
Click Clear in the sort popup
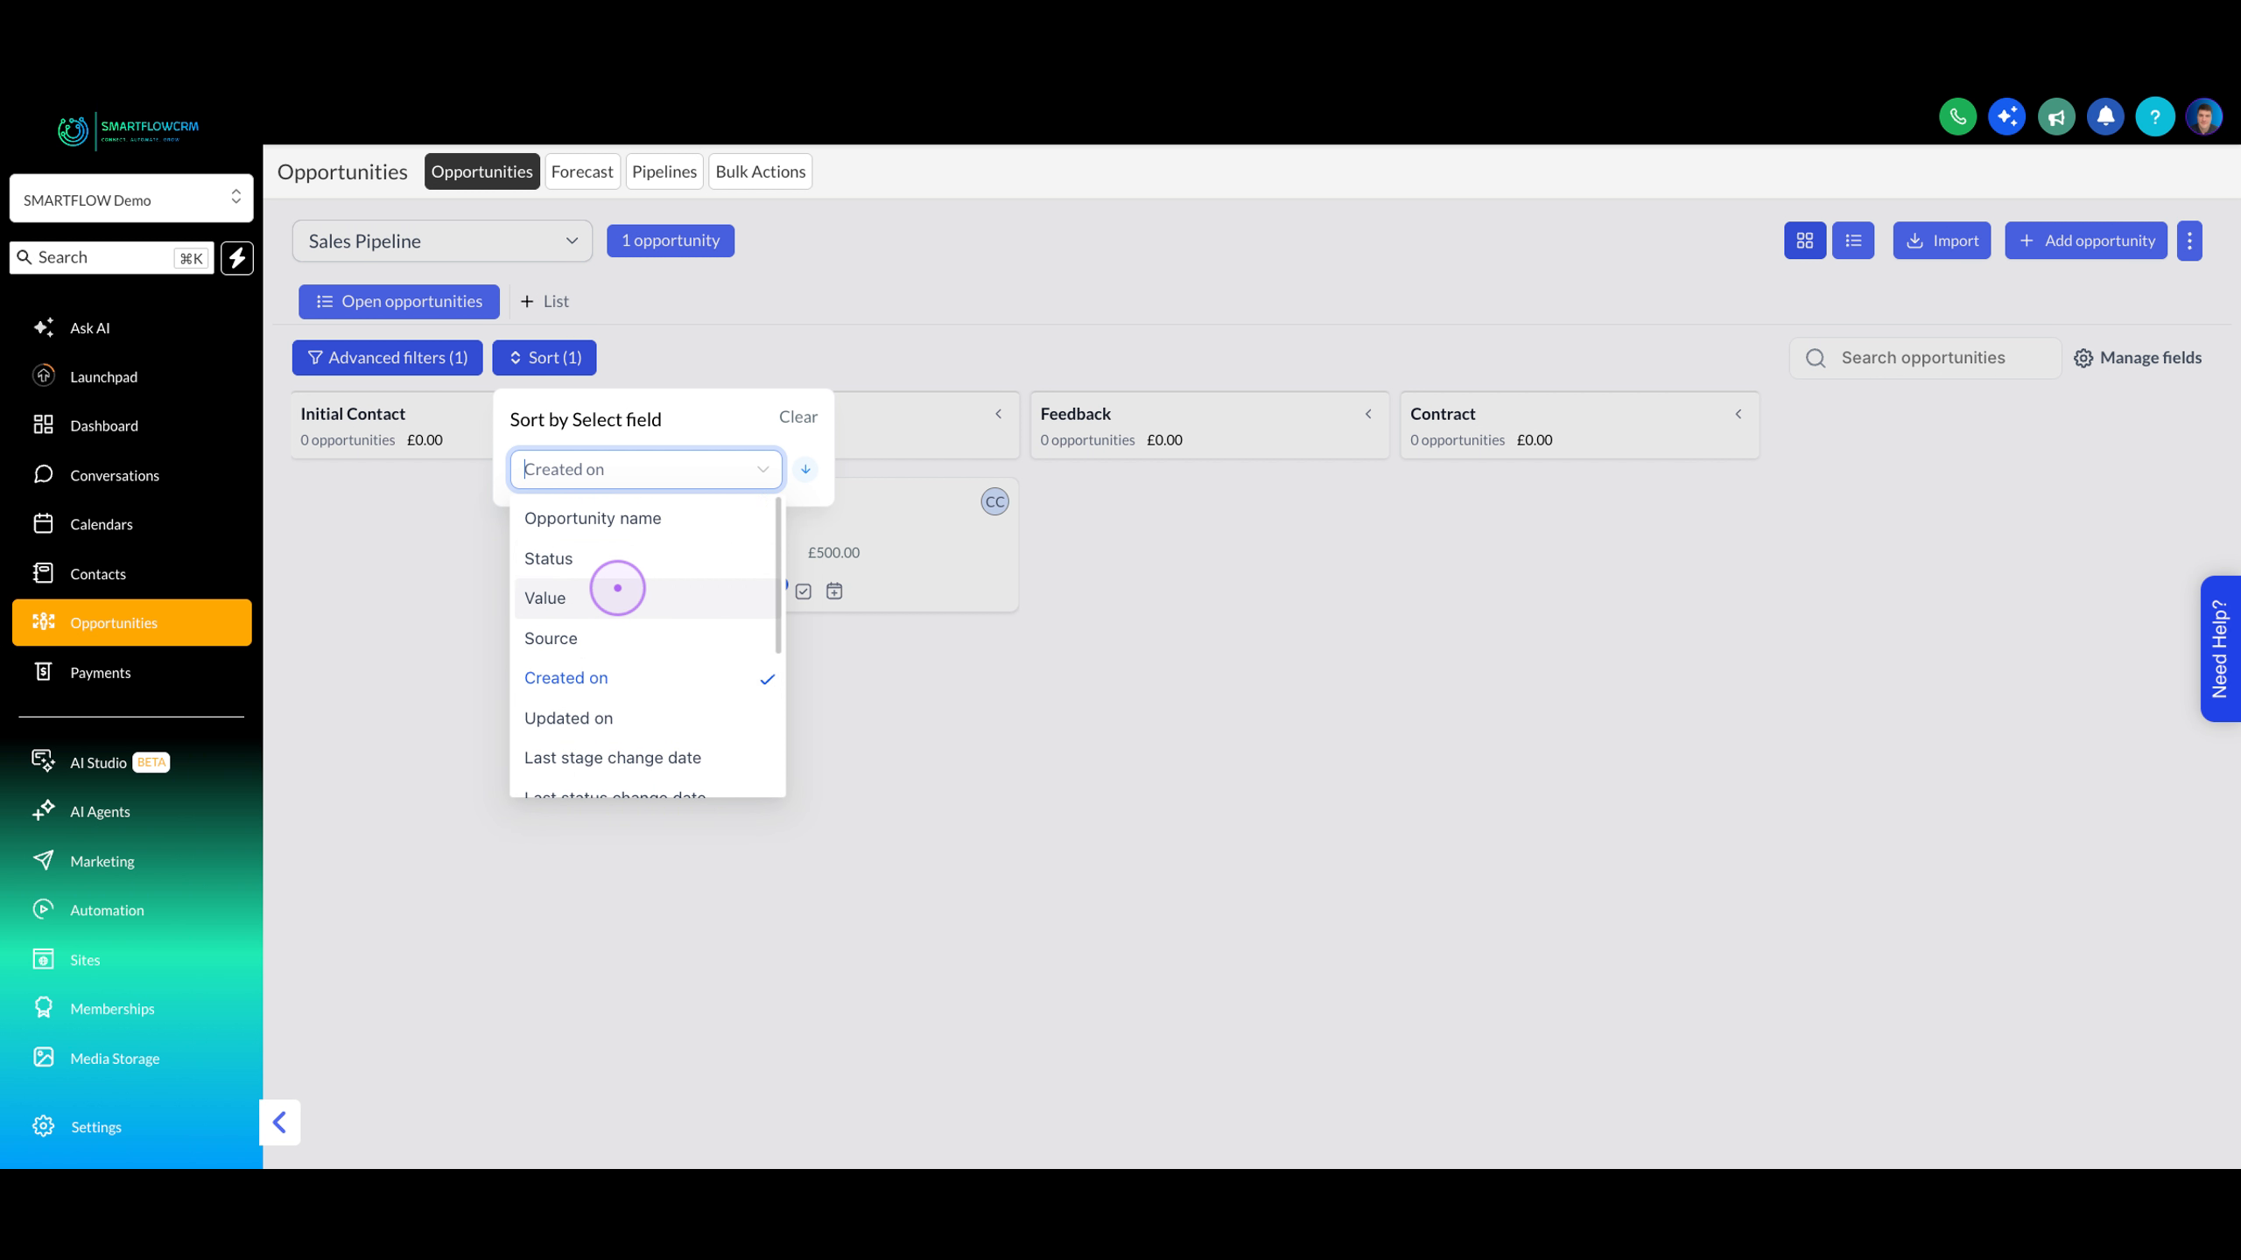[x=798, y=417]
